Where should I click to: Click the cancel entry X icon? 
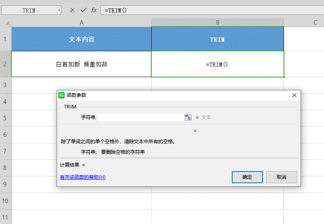coord(73,10)
